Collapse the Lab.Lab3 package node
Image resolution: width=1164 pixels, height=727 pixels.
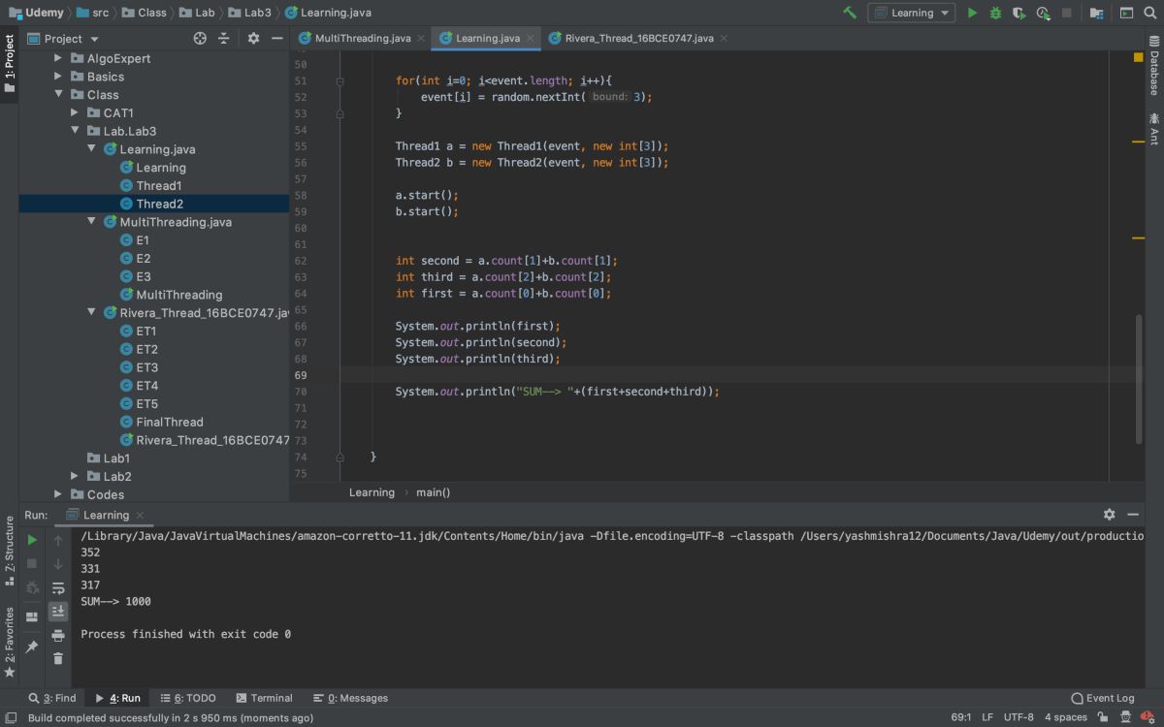(x=75, y=131)
